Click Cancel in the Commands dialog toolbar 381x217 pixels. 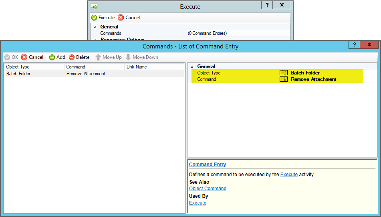[32, 57]
